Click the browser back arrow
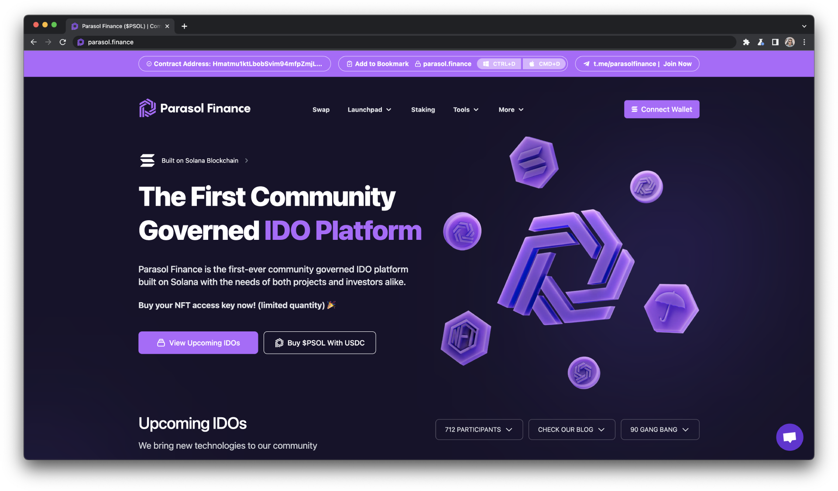Image resolution: width=838 pixels, height=491 pixels. 34,42
